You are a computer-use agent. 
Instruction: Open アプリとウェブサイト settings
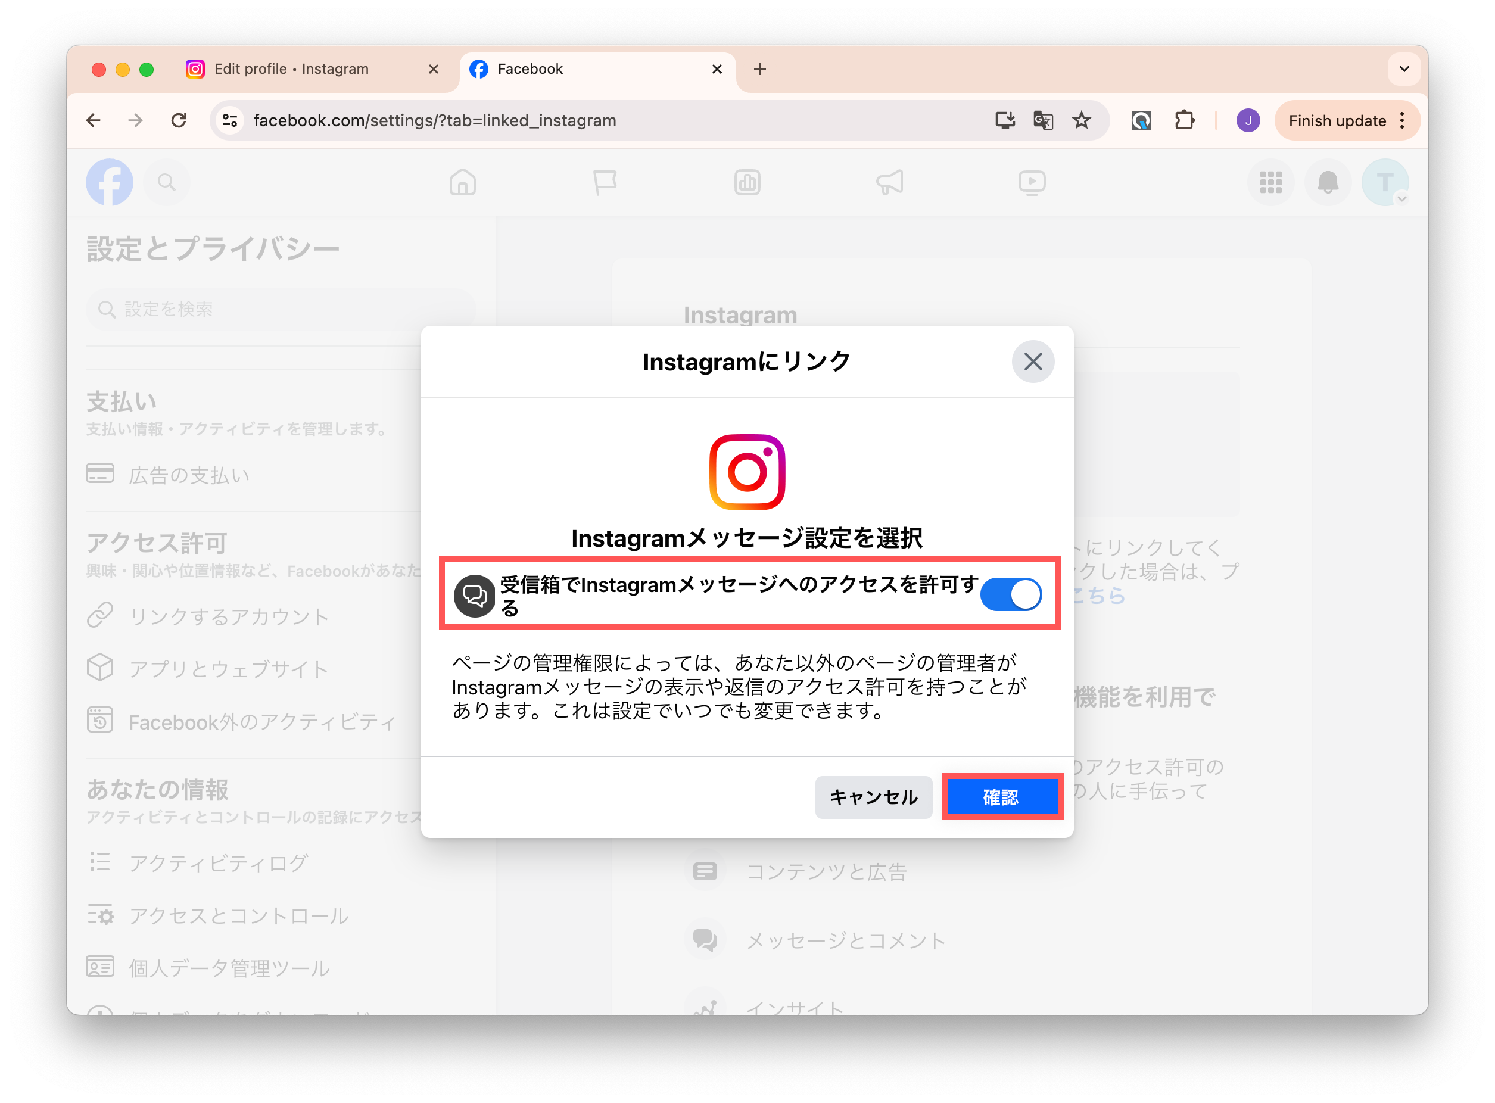254,668
